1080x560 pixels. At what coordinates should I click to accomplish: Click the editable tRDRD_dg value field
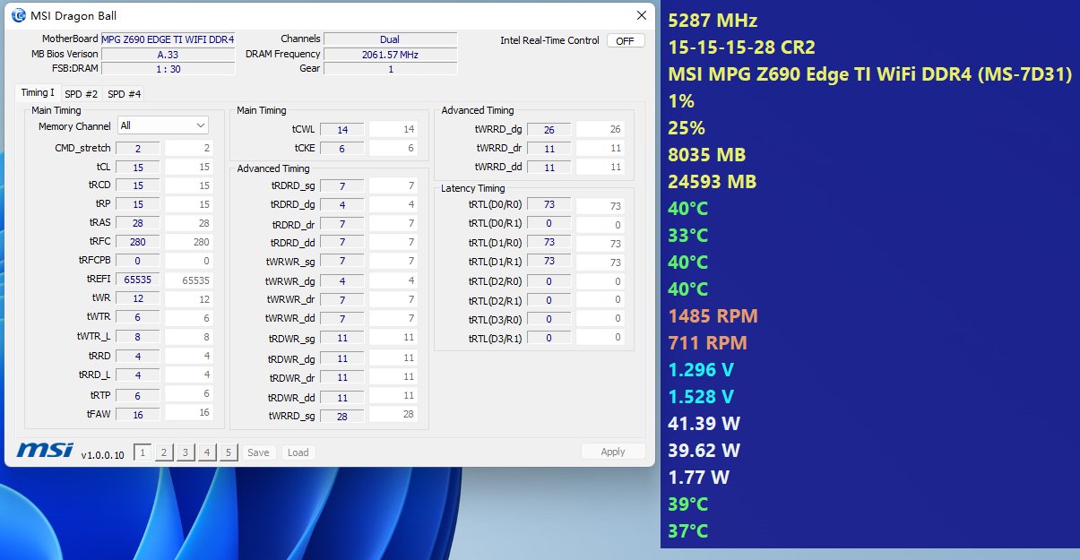tap(393, 204)
